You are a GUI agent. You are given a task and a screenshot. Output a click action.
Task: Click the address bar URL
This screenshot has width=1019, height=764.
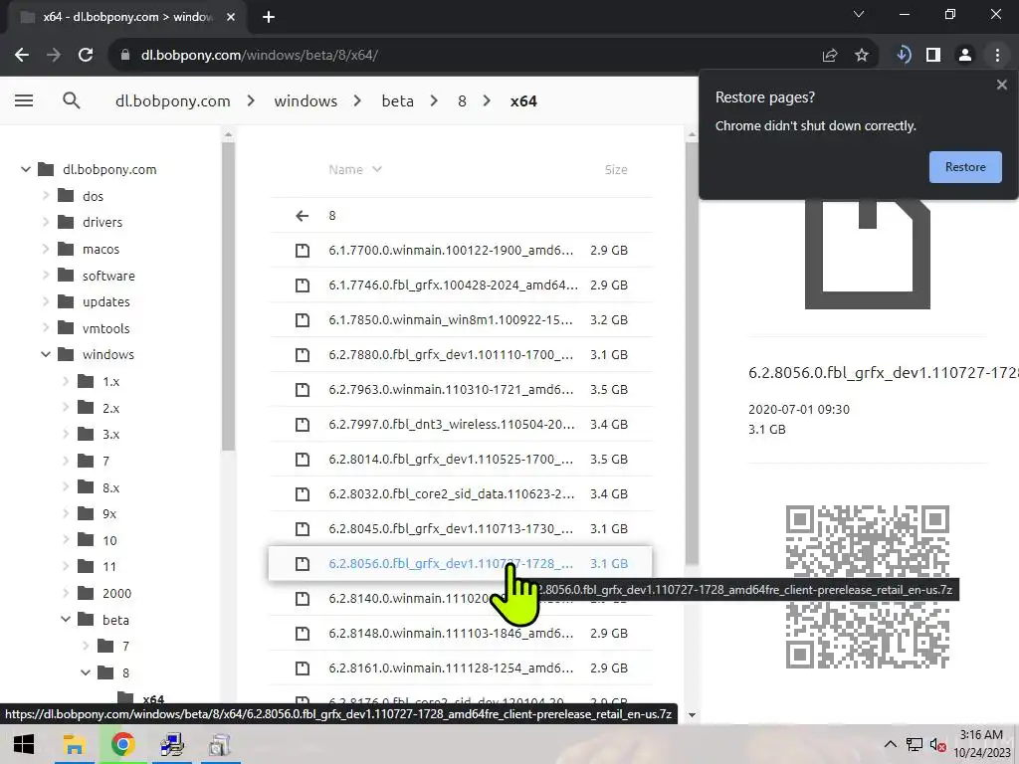click(x=260, y=56)
